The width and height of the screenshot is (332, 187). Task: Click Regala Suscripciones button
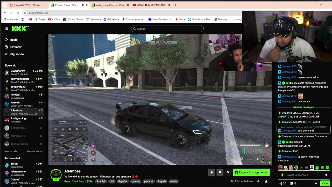[251, 172]
